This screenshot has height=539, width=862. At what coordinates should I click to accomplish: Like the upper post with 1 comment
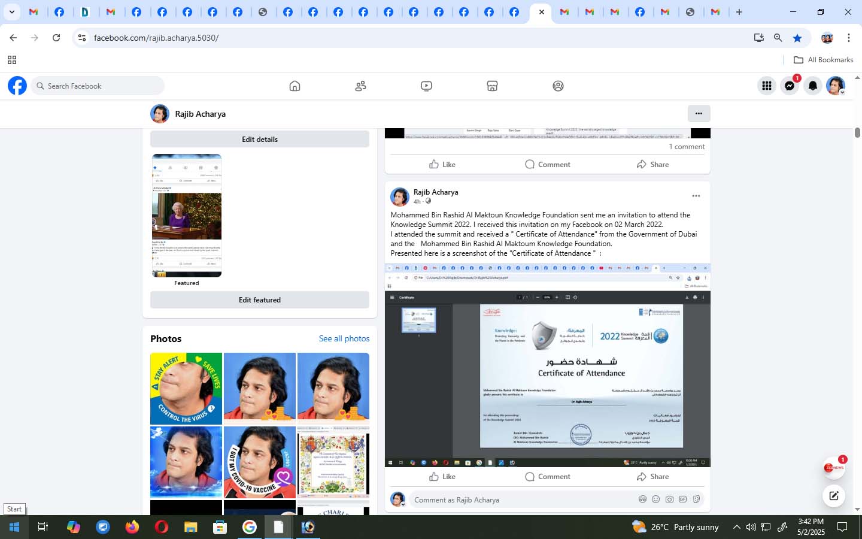coord(442,164)
